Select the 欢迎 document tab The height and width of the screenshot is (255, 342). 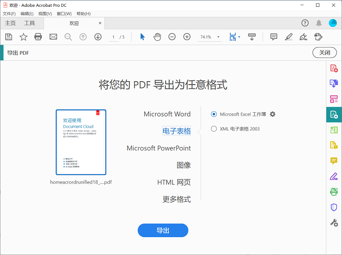click(74, 23)
